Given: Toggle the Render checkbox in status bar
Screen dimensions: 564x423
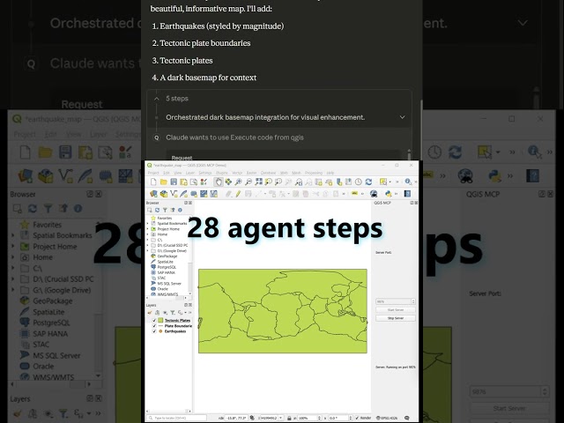Looking at the screenshot, I should coord(357,418).
